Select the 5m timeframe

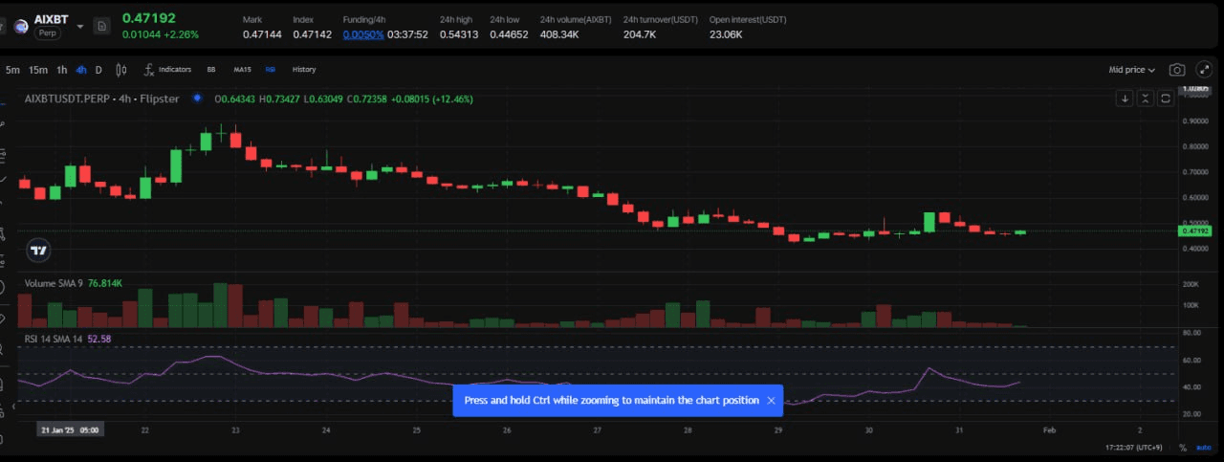[x=12, y=70]
